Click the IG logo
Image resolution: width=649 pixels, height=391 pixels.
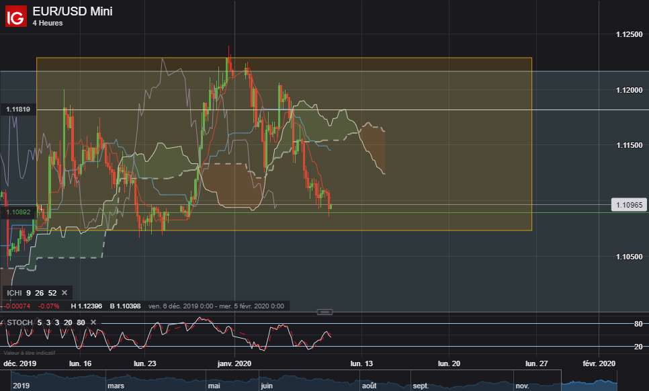point(16,16)
